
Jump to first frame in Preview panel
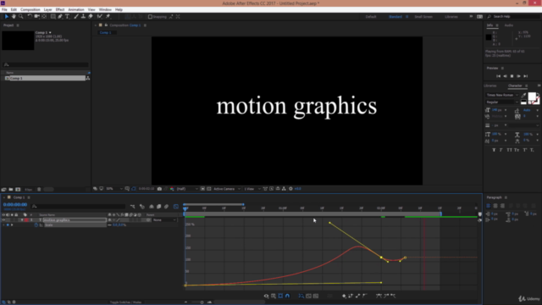click(498, 76)
